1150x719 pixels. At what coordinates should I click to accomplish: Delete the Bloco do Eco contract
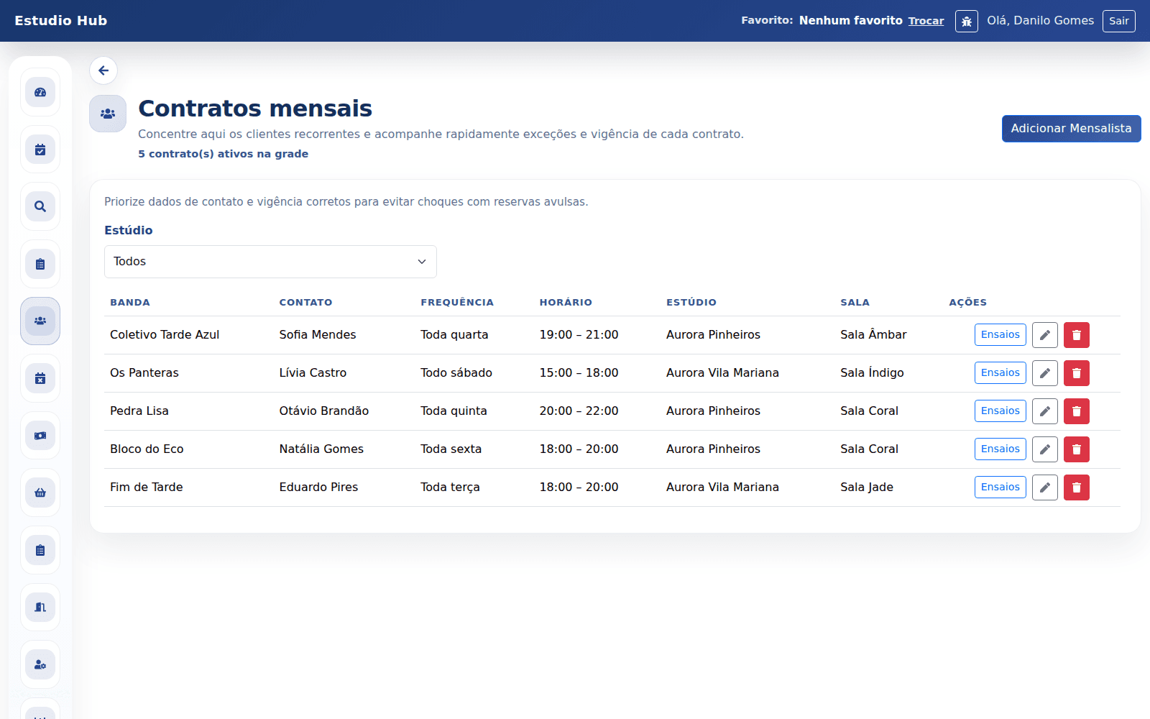[x=1077, y=449]
